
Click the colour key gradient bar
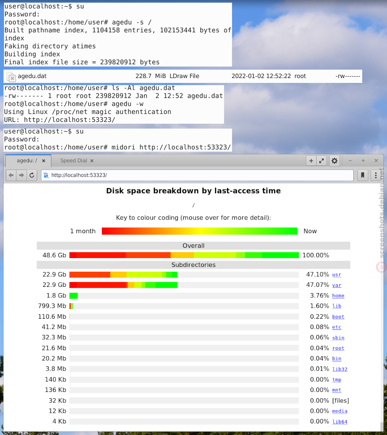click(x=199, y=231)
